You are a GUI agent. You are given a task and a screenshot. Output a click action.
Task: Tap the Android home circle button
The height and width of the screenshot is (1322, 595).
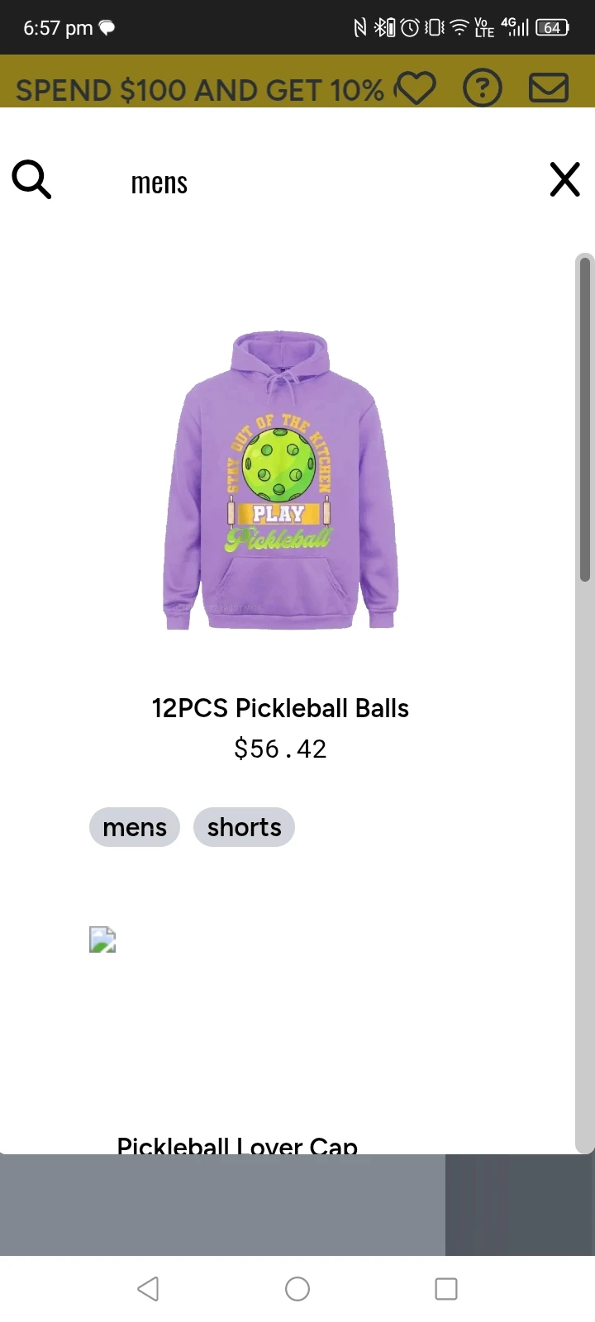[x=297, y=1288]
